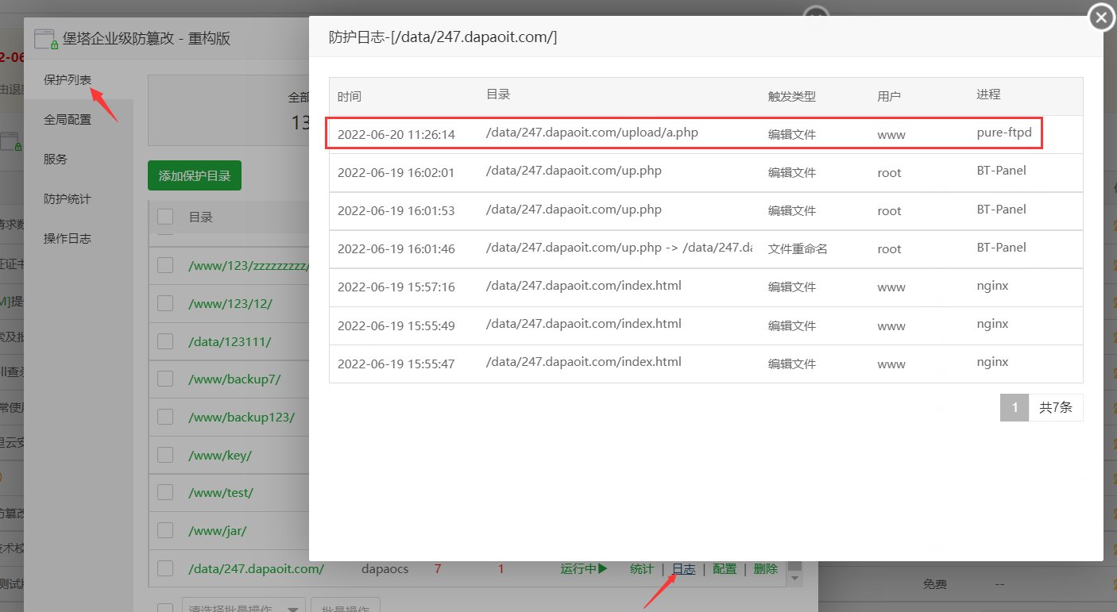Check the /www/key/ row checkbox
Viewport: 1117px width, 612px height.
165,455
